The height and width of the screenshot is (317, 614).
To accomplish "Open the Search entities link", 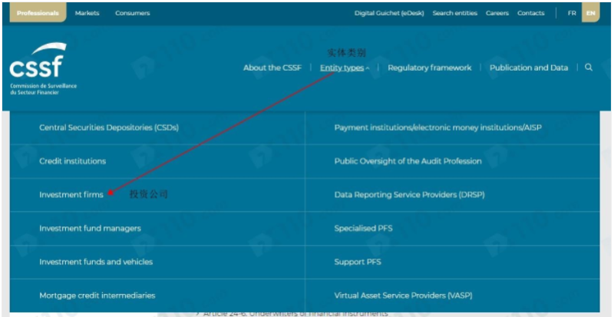I will [x=455, y=13].
